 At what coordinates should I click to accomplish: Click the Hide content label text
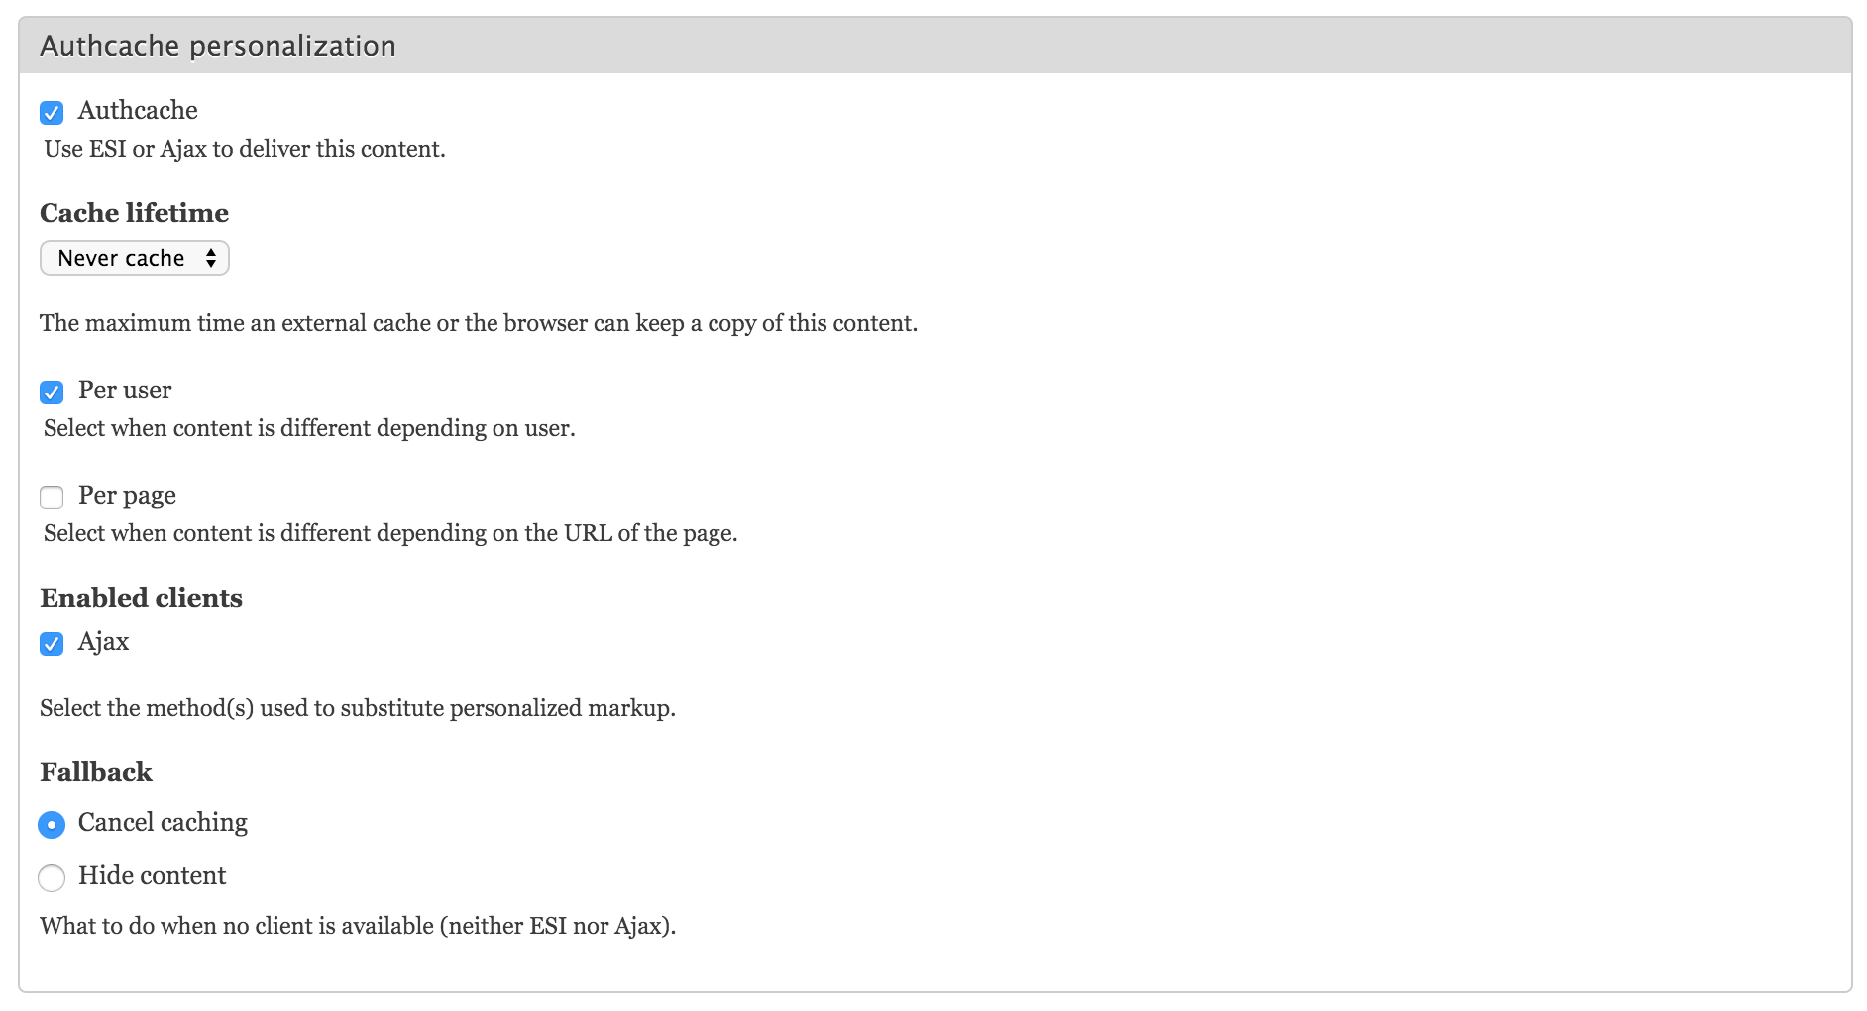click(x=152, y=875)
